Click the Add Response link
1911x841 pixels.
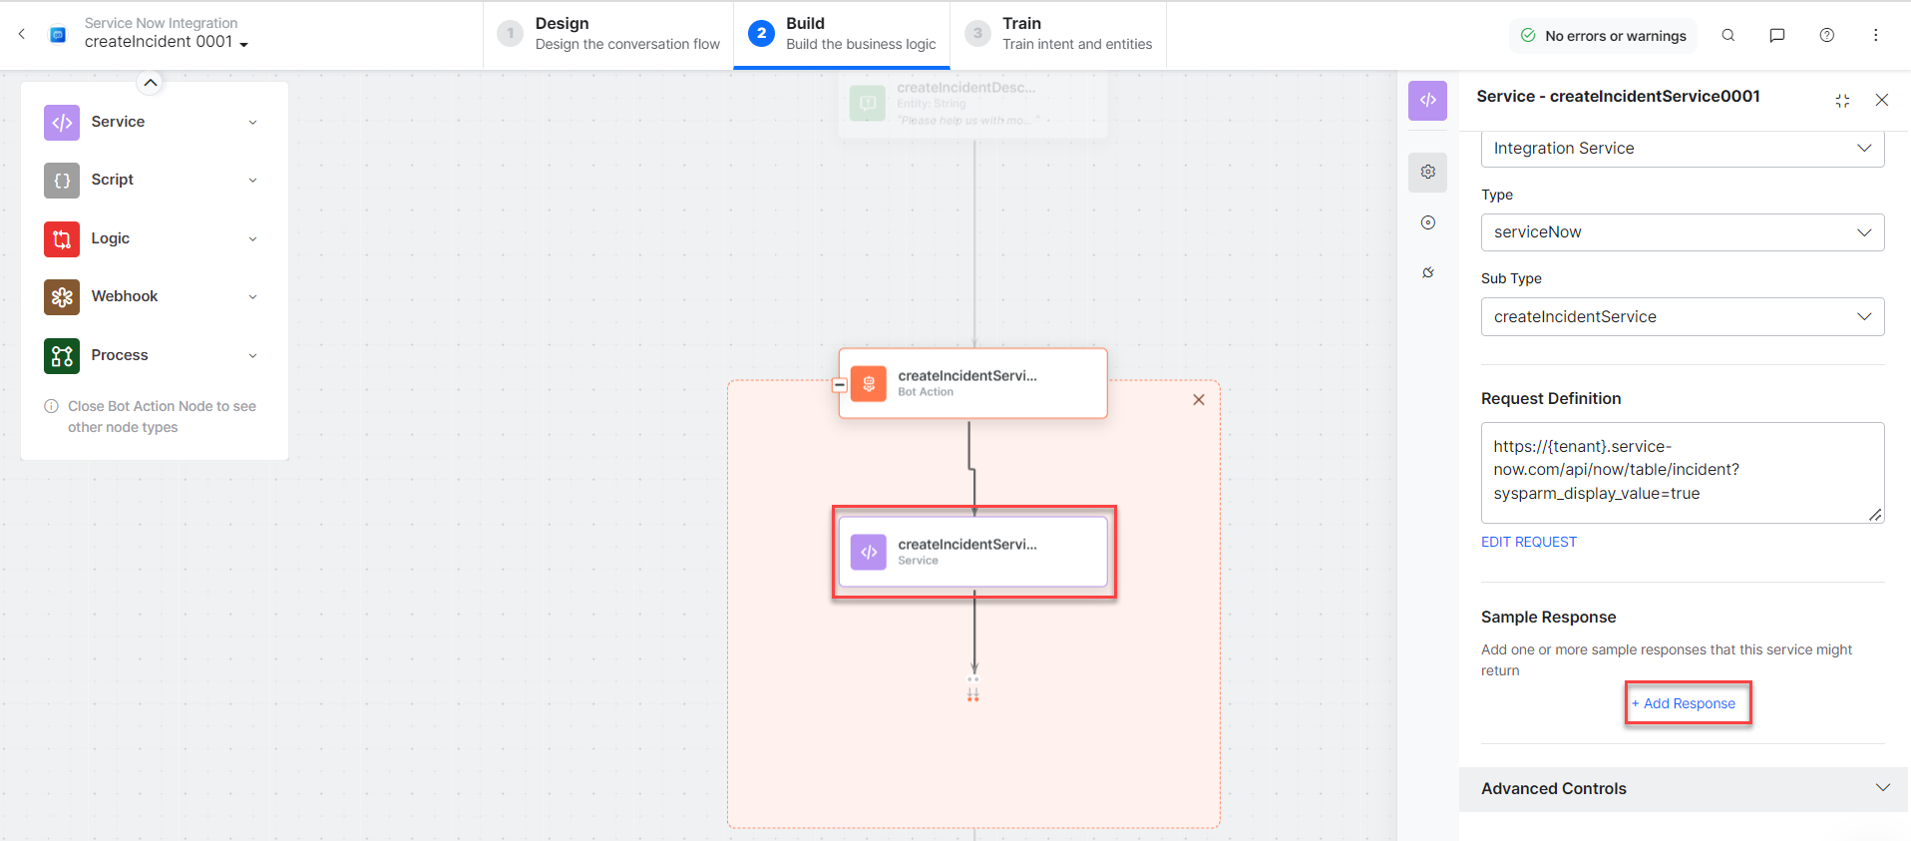[1688, 703]
